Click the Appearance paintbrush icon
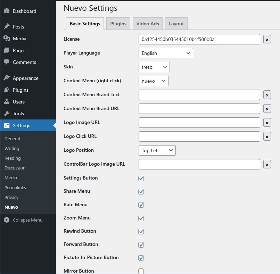Viewport: 280px width, 274px height. 7,78
